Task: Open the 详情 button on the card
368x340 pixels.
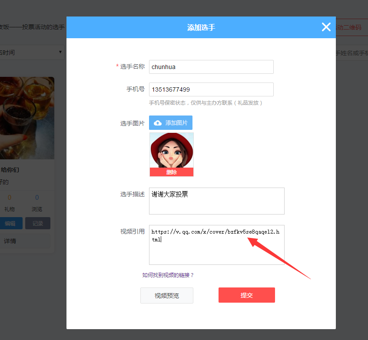Action: (10, 241)
